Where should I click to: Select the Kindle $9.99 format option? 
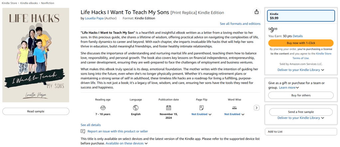(301, 16)
